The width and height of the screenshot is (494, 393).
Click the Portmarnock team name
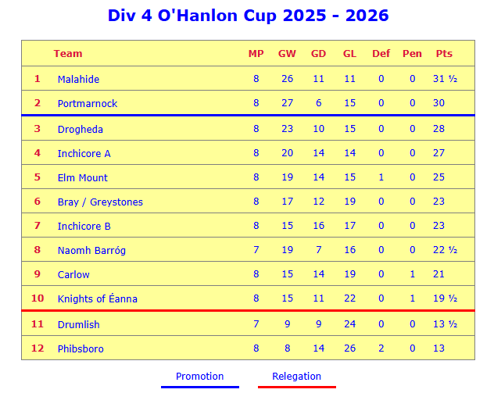tap(87, 103)
